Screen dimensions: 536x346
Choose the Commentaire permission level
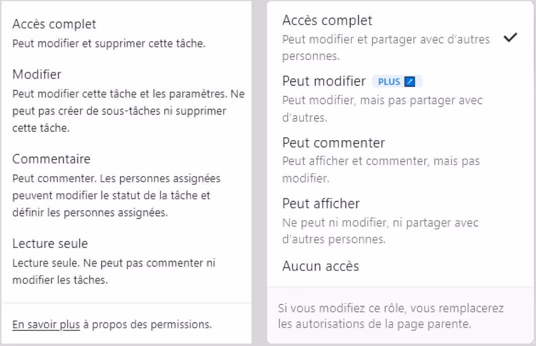coord(51,159)
